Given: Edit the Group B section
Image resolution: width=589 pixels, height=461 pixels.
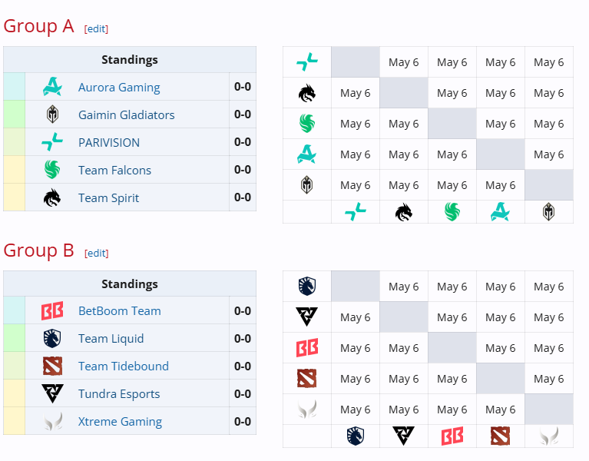Looking at the screenshot, I should (x=97, y=254).
